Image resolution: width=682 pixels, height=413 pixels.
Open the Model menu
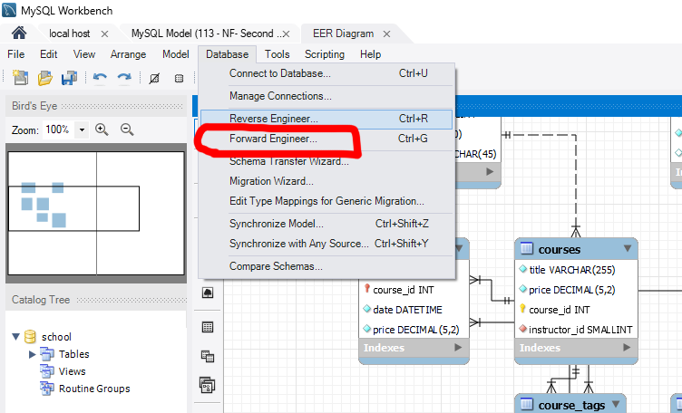coord(176,54)
